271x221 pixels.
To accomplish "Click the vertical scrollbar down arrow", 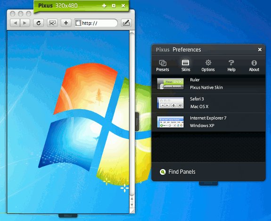I will coord(132,205).
